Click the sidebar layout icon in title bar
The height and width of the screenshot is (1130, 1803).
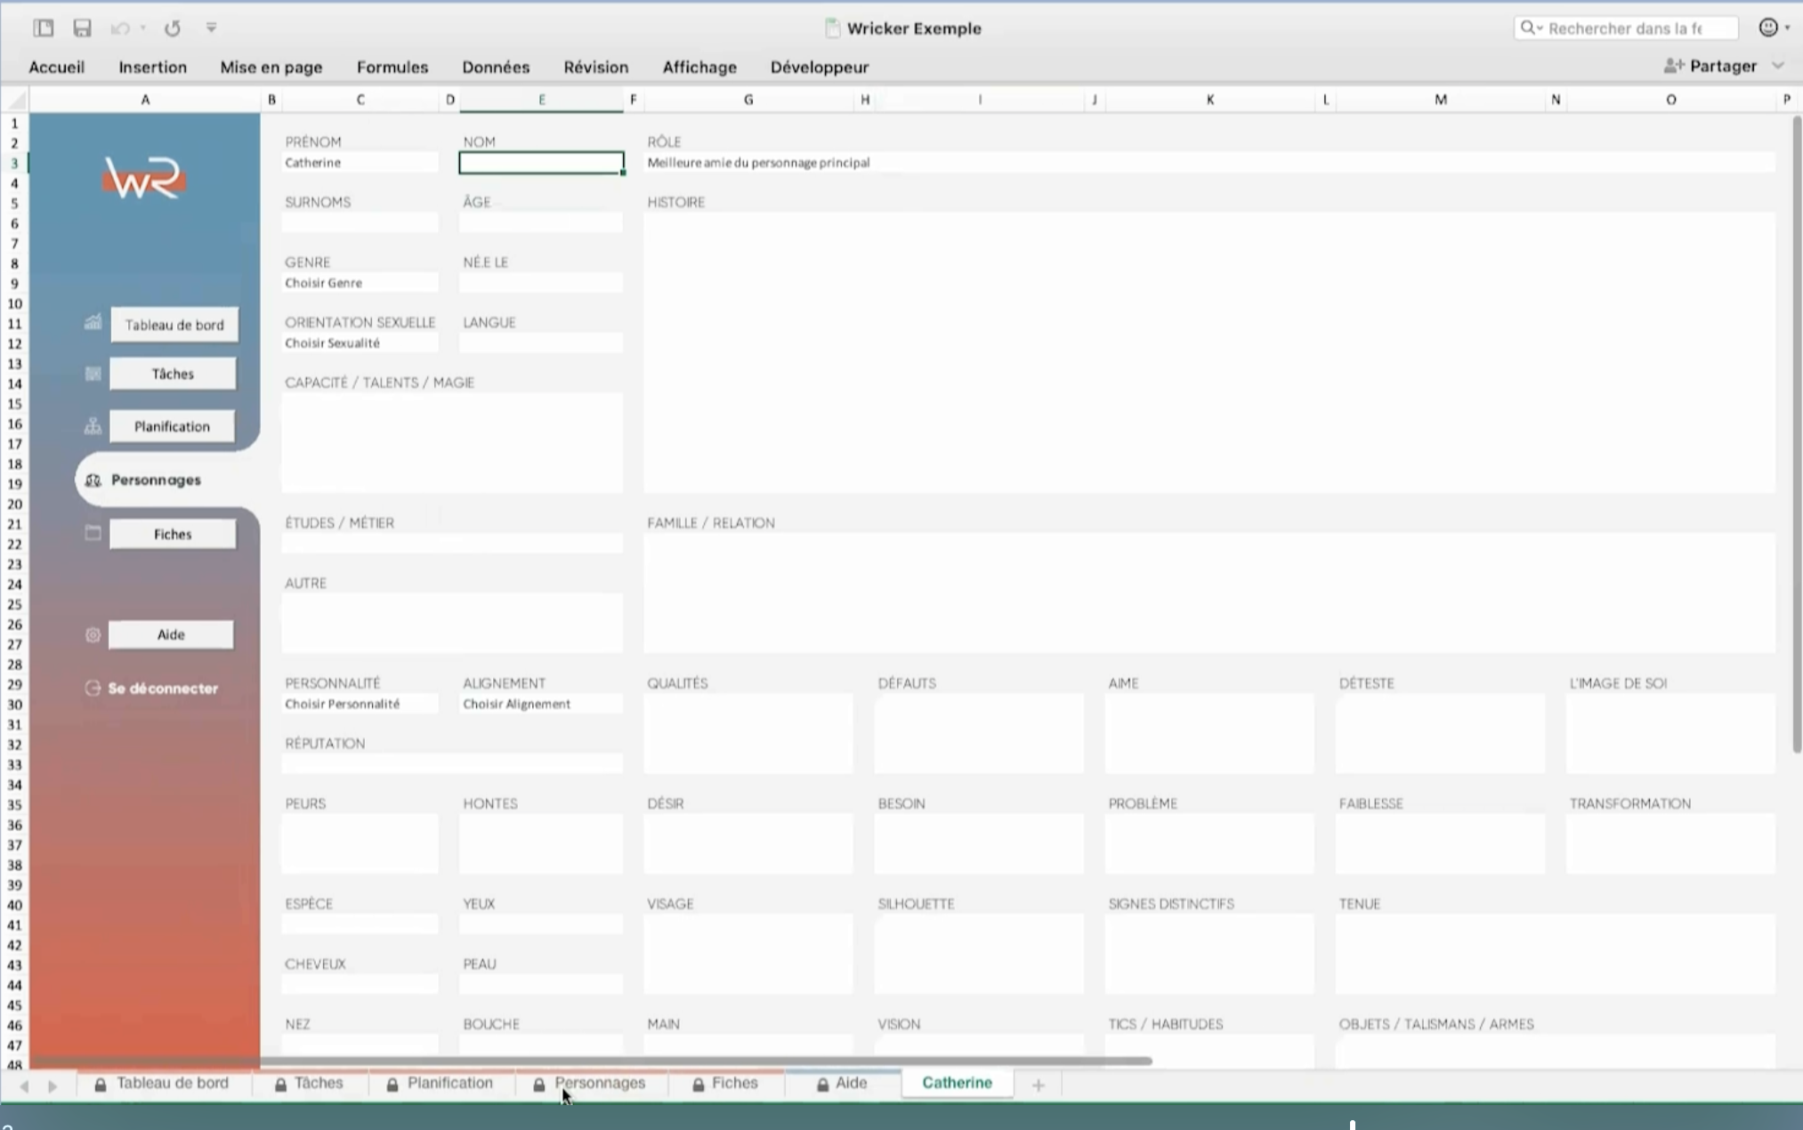click(x=44, y=28)
